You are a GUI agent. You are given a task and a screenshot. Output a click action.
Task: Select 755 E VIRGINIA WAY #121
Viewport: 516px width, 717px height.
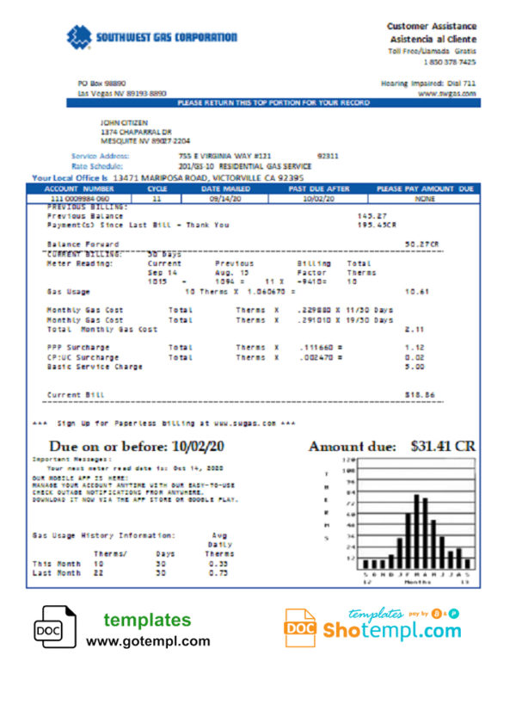(x=224, y=156)
